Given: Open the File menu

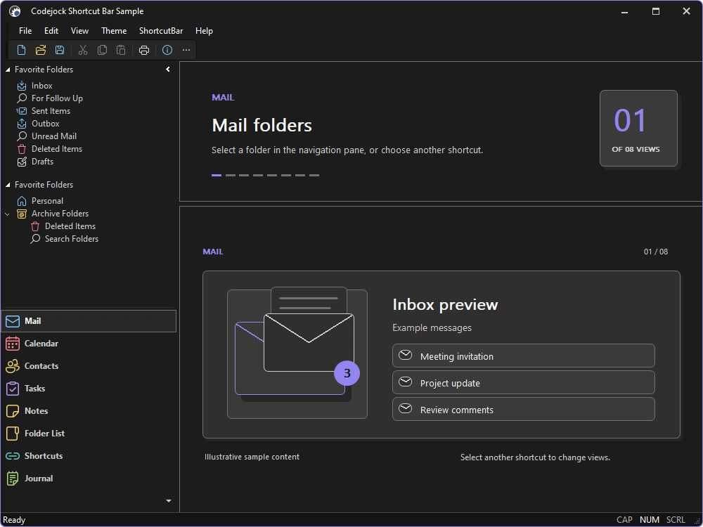Looking at the screenshot, I should tap(25, 31).
